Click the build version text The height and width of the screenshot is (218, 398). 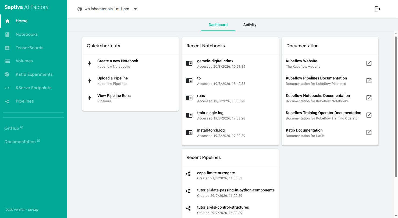pos(22,209)
